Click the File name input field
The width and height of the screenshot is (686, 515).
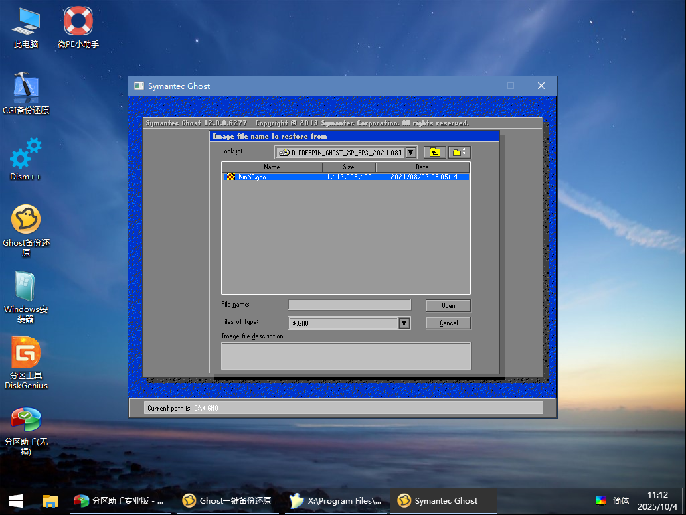(x=349, y=304)
